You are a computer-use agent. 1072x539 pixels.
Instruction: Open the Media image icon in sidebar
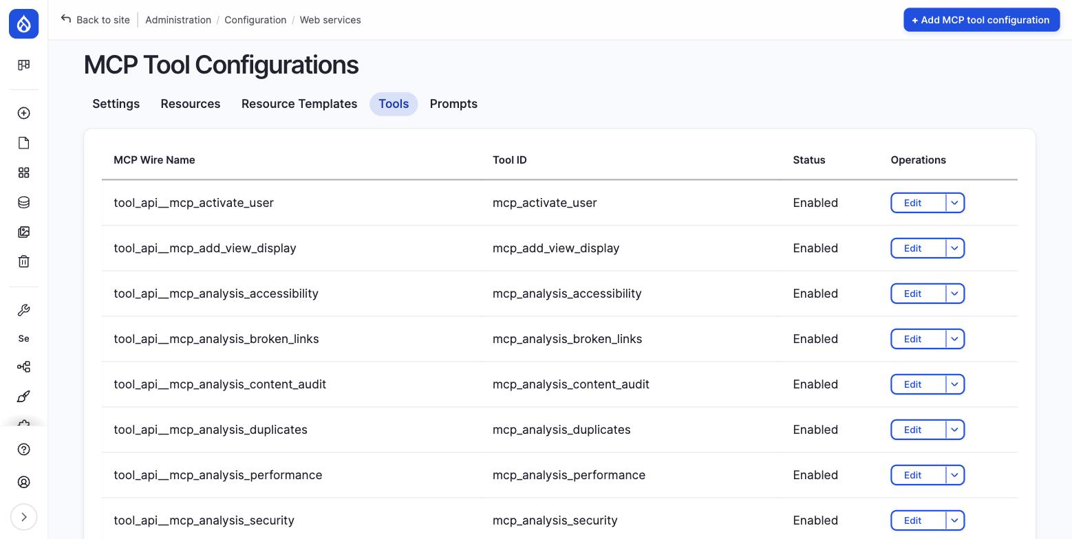click(x=23, y=232)
